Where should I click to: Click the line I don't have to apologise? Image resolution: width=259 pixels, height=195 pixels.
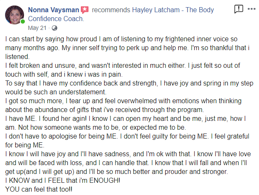point(127,136)
